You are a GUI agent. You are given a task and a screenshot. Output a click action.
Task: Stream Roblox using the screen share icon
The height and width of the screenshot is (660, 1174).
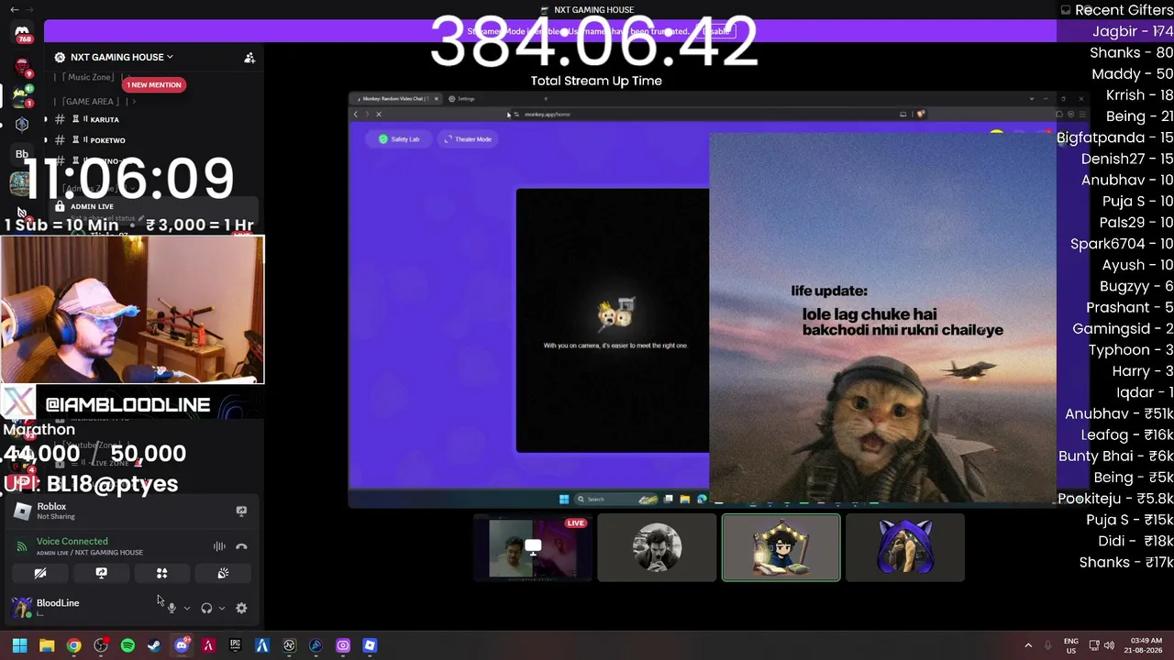[241, 511]
